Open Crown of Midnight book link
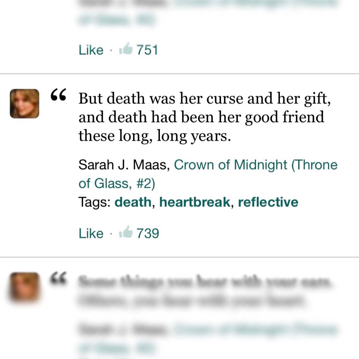359x359 pixels. pyautogui.click(x=208, y=174)
